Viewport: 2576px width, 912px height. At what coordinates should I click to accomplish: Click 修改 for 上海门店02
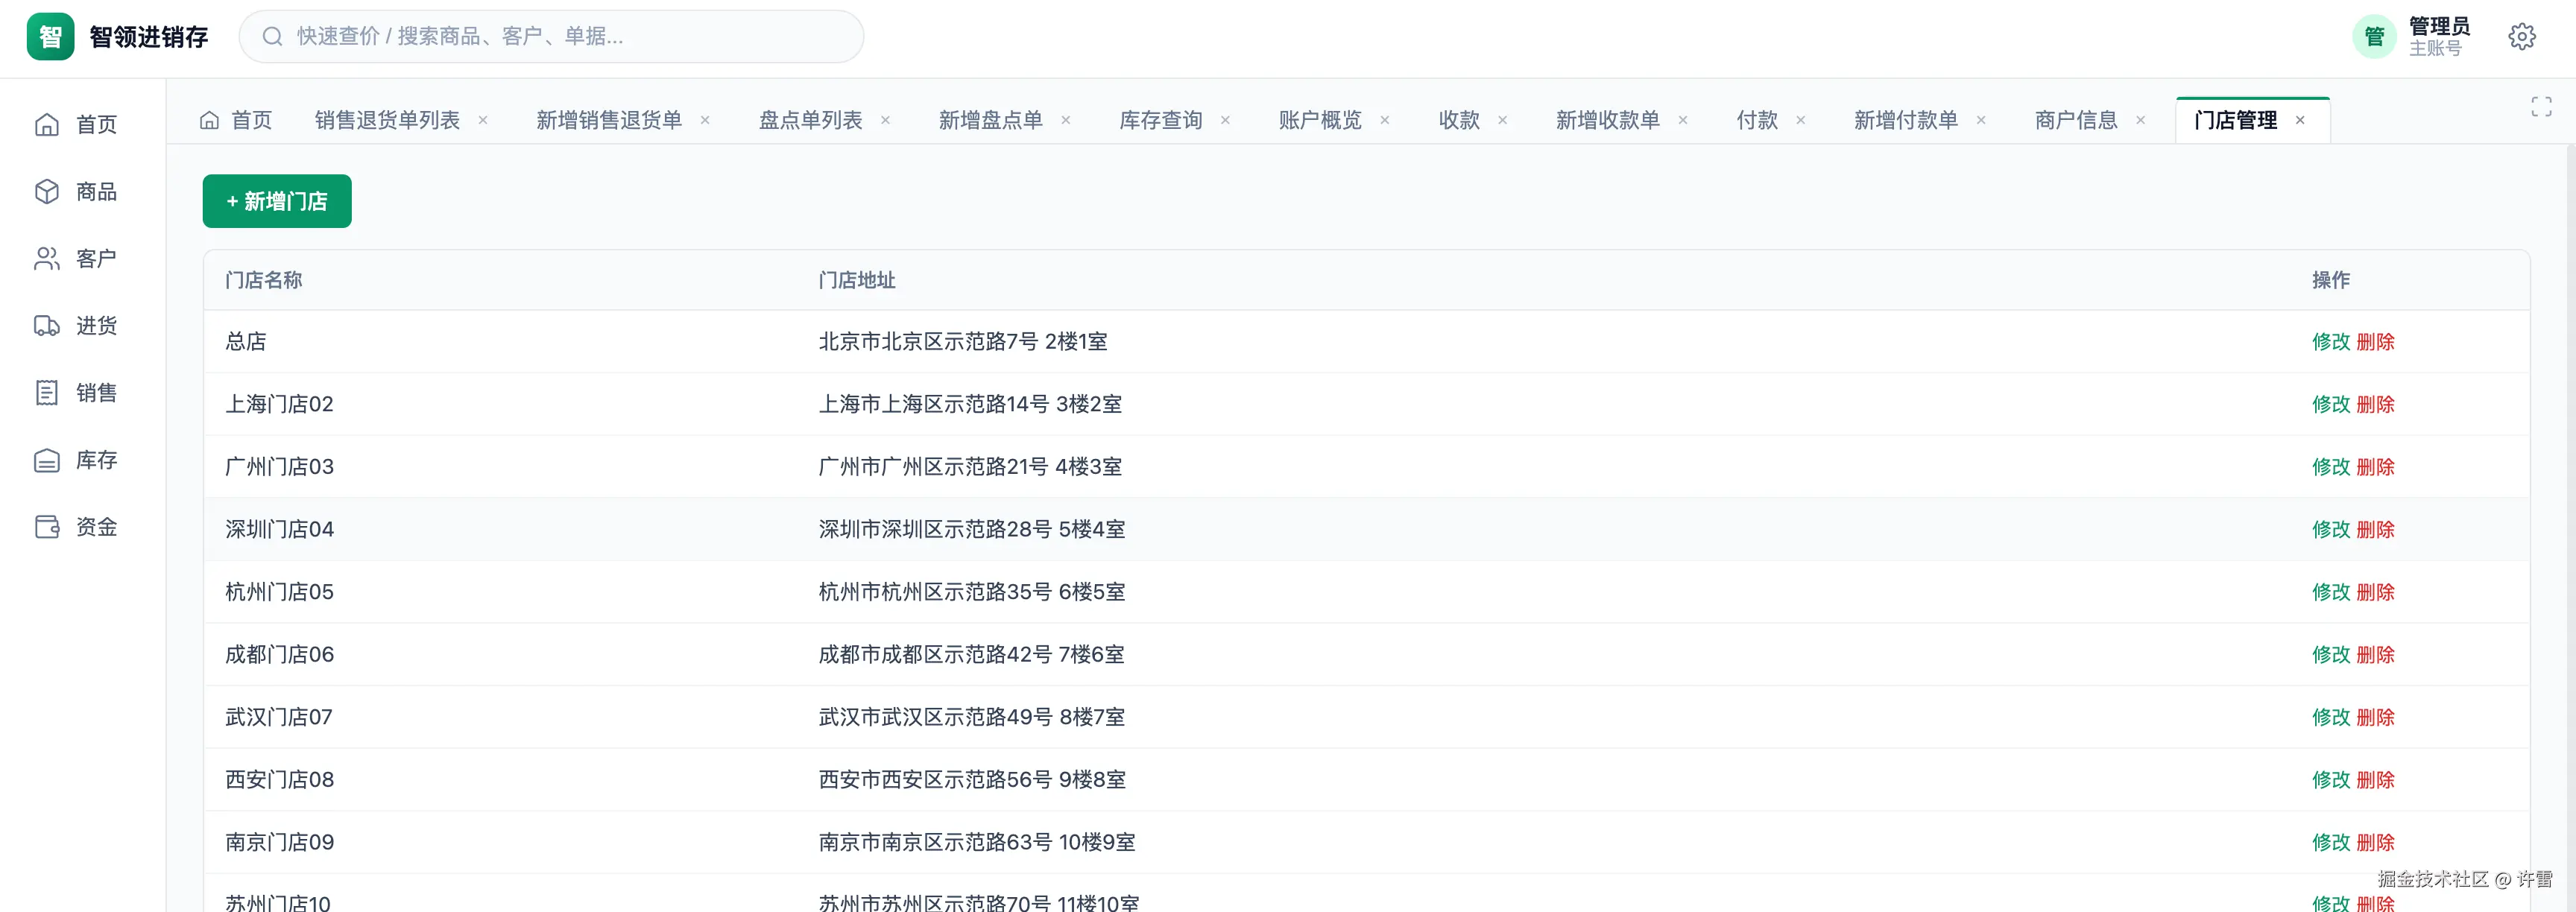tap(2331, 404)
